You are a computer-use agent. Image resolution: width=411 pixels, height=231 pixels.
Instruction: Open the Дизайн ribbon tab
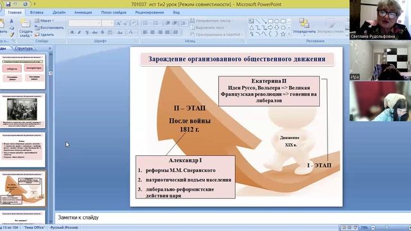59,12
